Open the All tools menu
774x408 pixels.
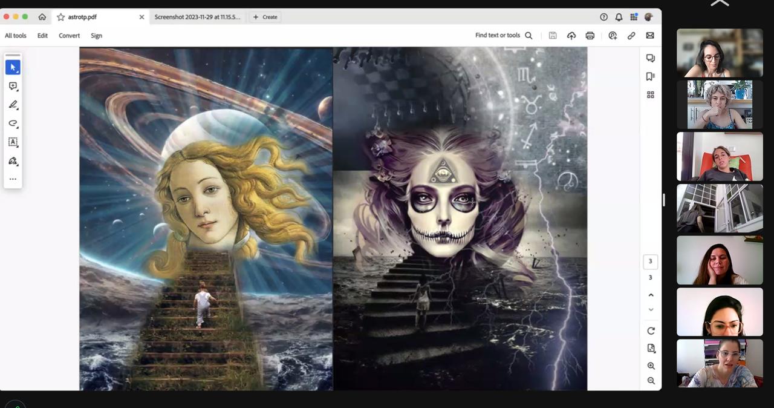[x=16, y=36]
